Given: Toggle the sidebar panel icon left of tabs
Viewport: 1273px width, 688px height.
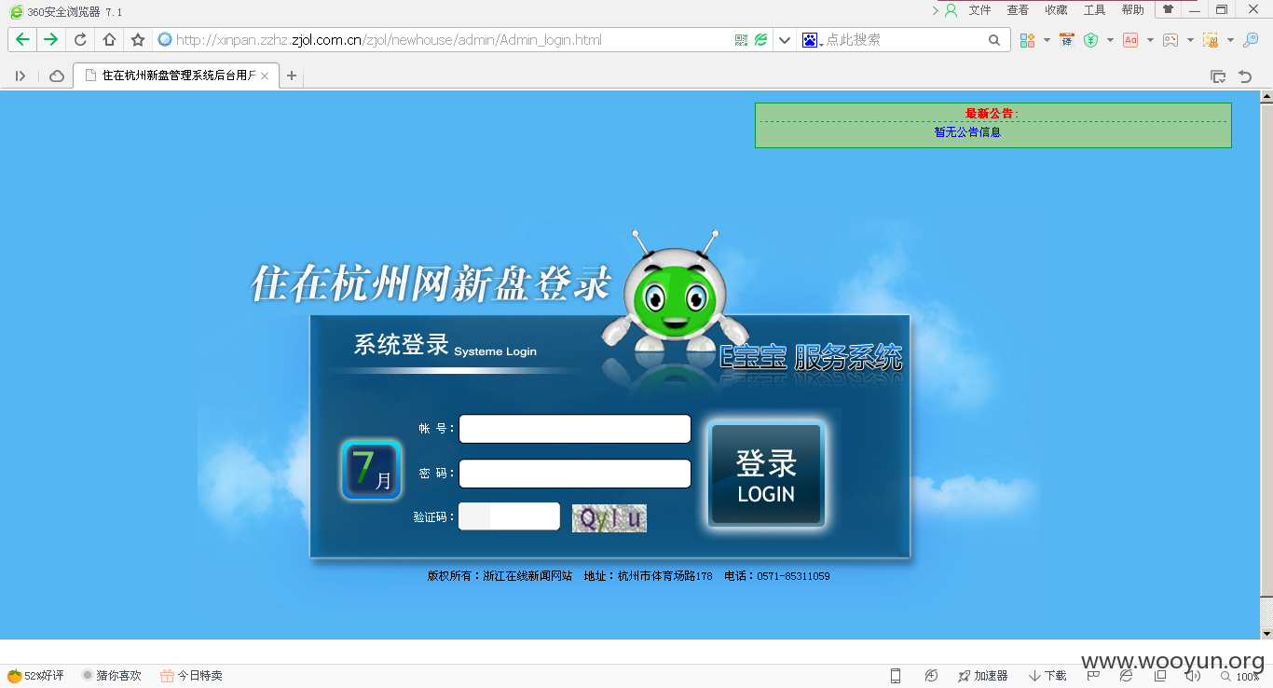Looking at the screenshot, I should [x=21, y=76].
